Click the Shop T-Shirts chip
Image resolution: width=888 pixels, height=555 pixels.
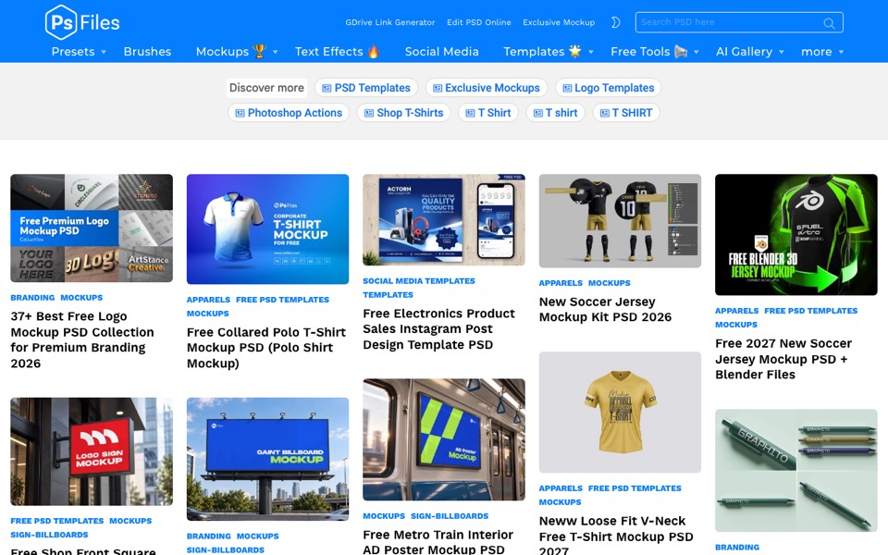point(404,113)
